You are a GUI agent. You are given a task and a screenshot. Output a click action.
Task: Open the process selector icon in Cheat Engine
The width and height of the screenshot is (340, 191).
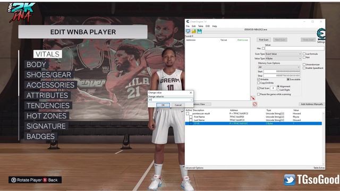pos(188,31)
